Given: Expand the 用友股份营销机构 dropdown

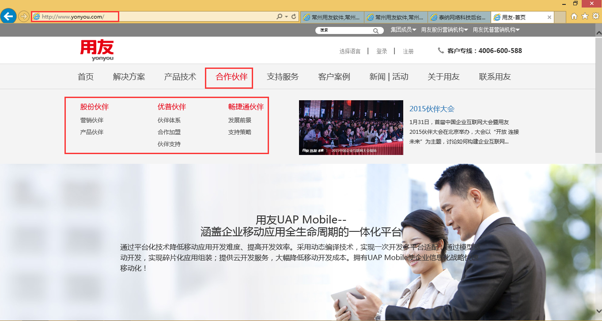Looking at the screenshot, I should pyautogui.click(x=444, y=30).
